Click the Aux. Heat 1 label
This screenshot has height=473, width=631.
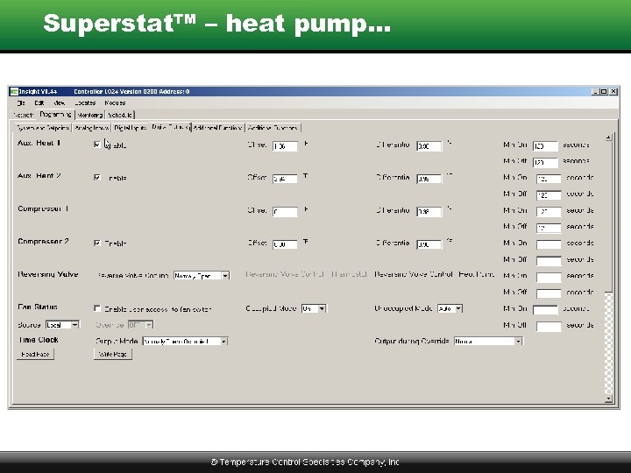[x=39, y=143]
